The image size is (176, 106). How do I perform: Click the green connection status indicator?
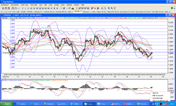(x=172, y=8)
